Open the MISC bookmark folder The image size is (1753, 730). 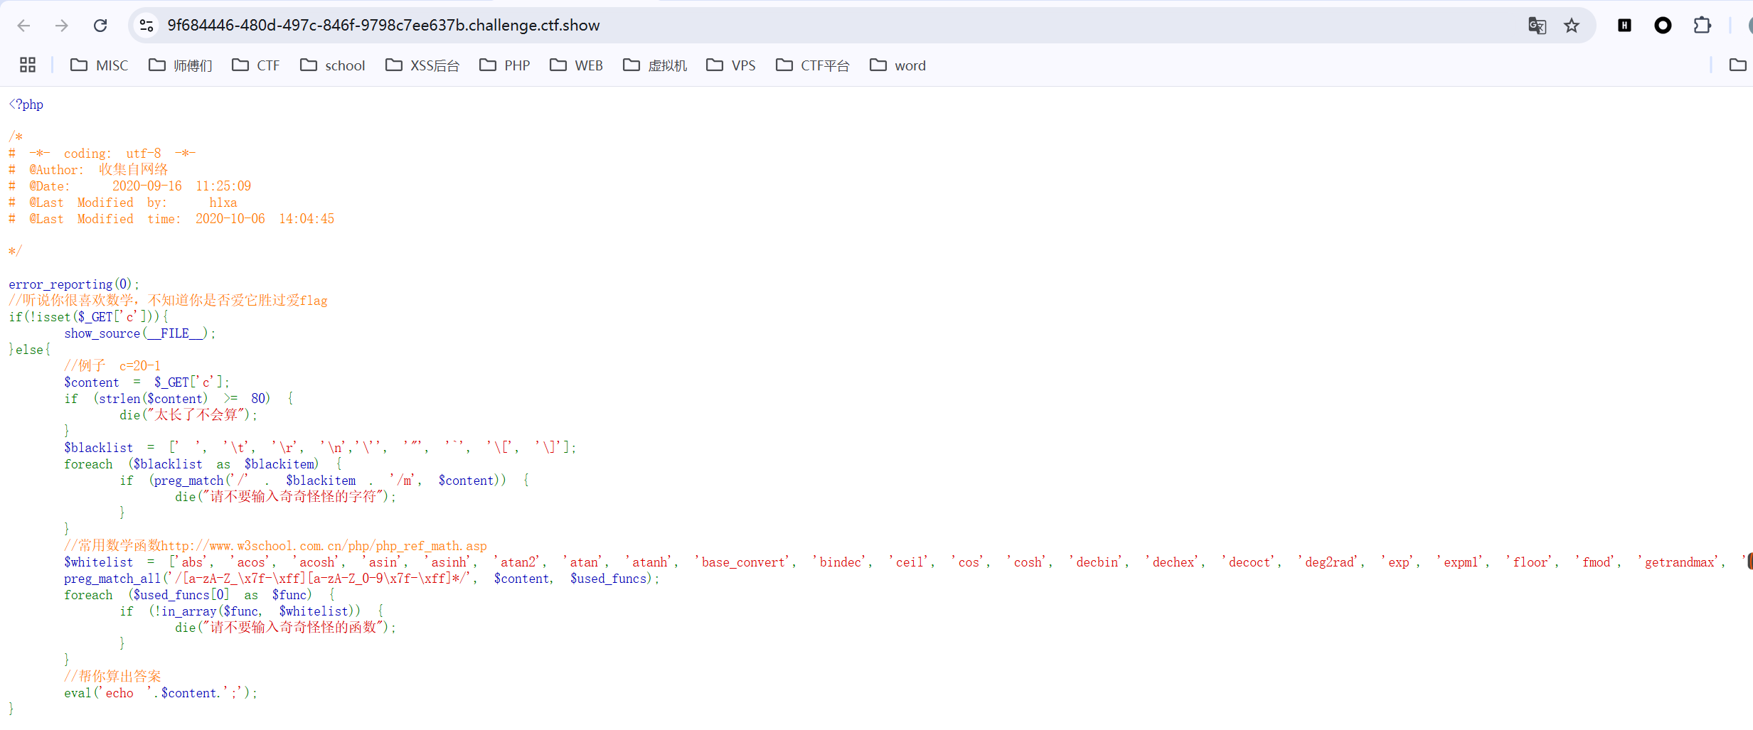tap(100, 65)
